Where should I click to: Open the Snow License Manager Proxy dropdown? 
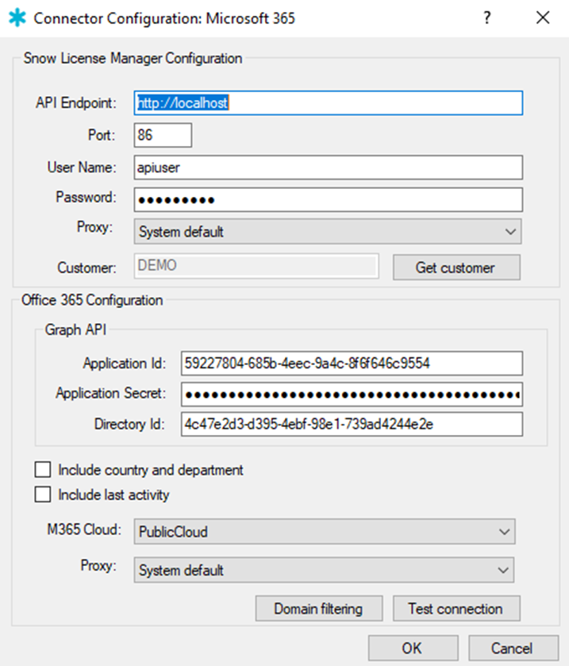328,232
